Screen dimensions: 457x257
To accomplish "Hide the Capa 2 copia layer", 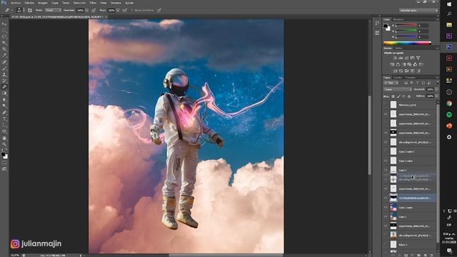I will click(x=386, y=161).
